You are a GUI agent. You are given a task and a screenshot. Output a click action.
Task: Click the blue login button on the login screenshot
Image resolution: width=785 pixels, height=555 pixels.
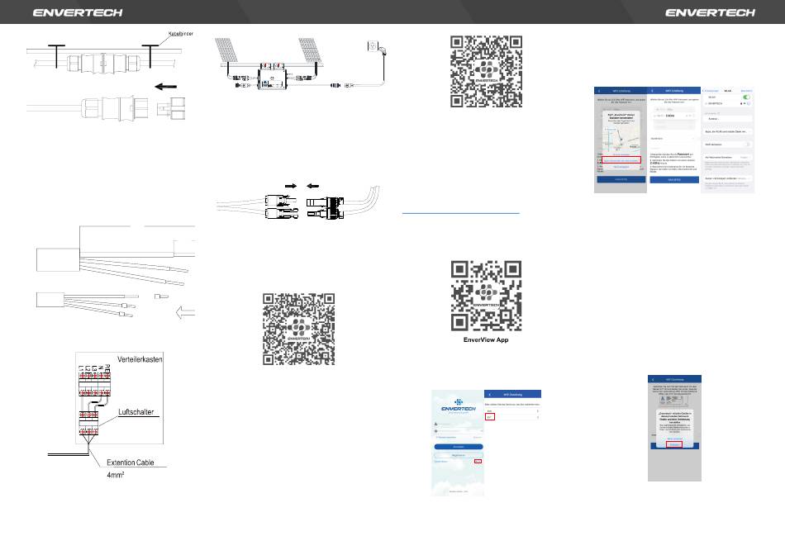coord(459,447)
